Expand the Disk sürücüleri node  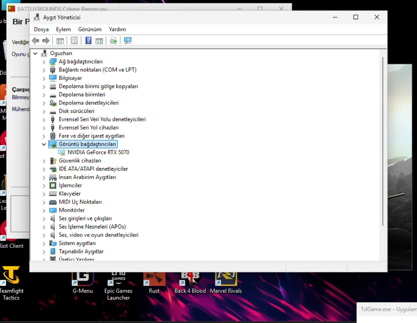[44, 111]
